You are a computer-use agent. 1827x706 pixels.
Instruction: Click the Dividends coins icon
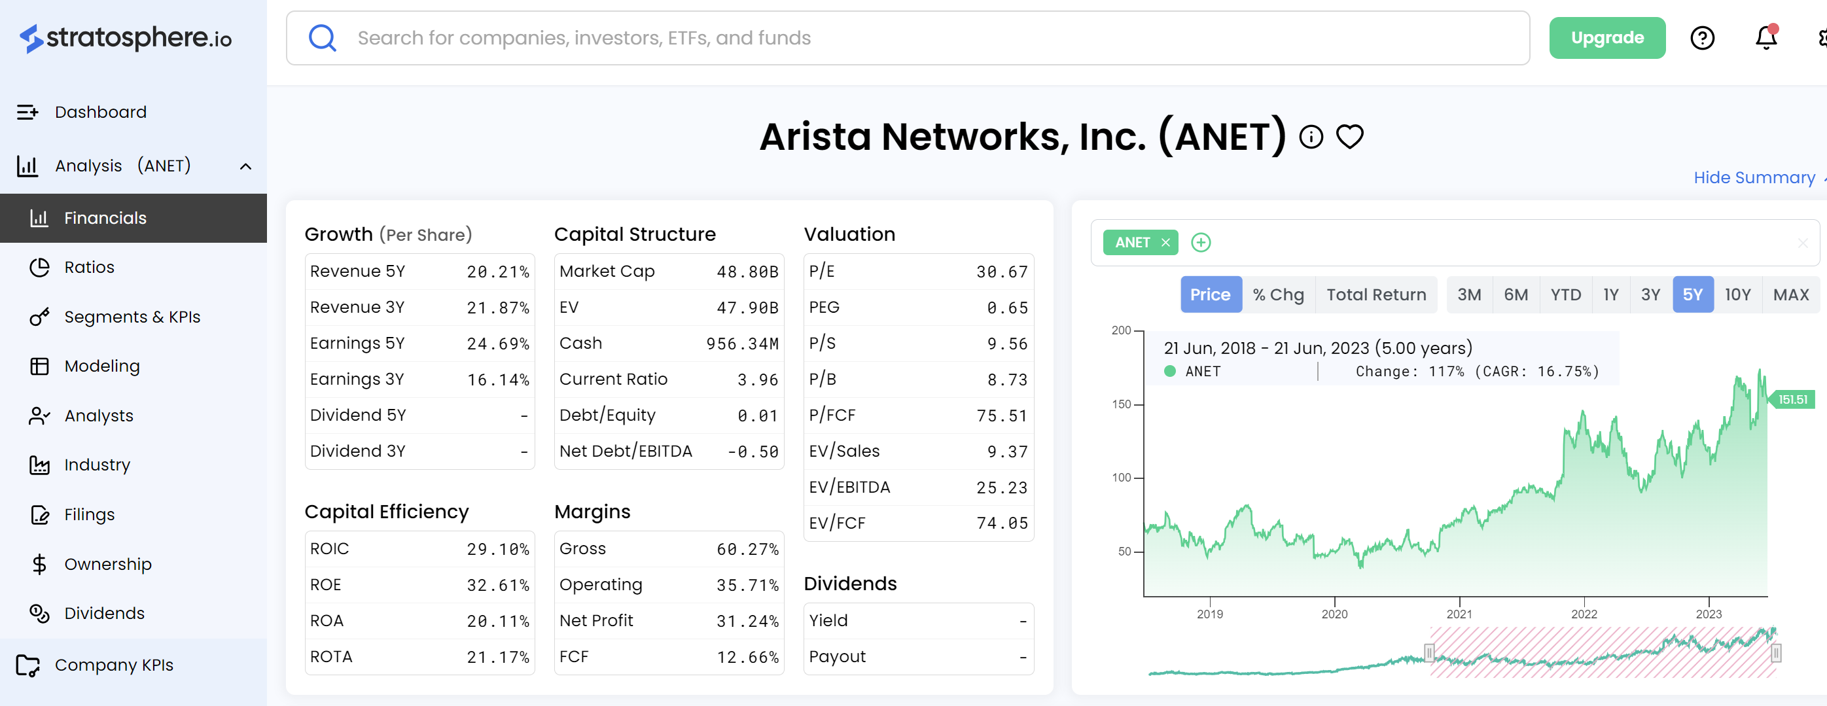pyautogui.click(x=39, y=613)
